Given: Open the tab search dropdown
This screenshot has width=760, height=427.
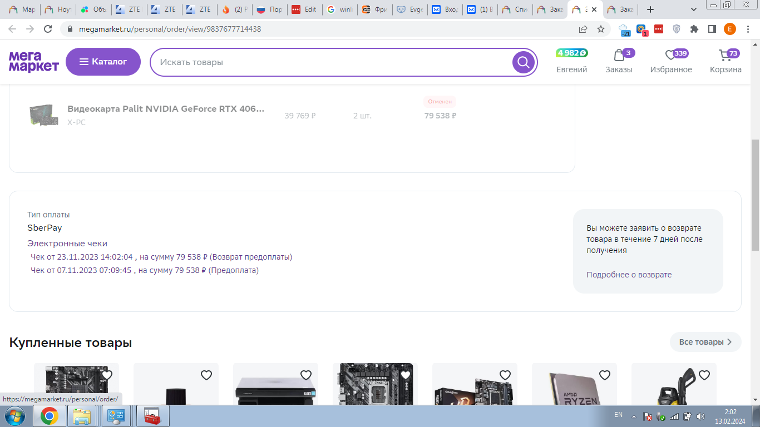Looking at the screenshot, I should click(694, 9).
